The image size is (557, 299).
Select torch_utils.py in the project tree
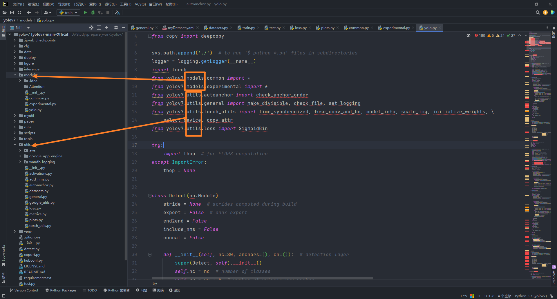[40, 226]
